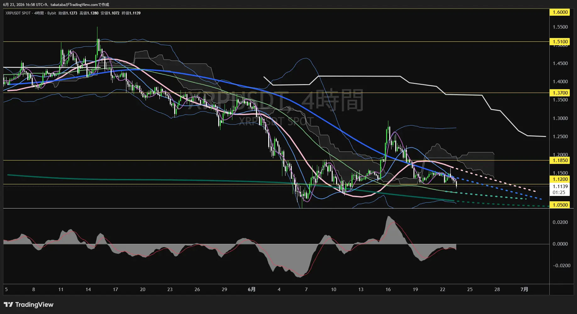
Task: Click the XRPUSDT SPOT symbol title
Action: pos(18,13)
